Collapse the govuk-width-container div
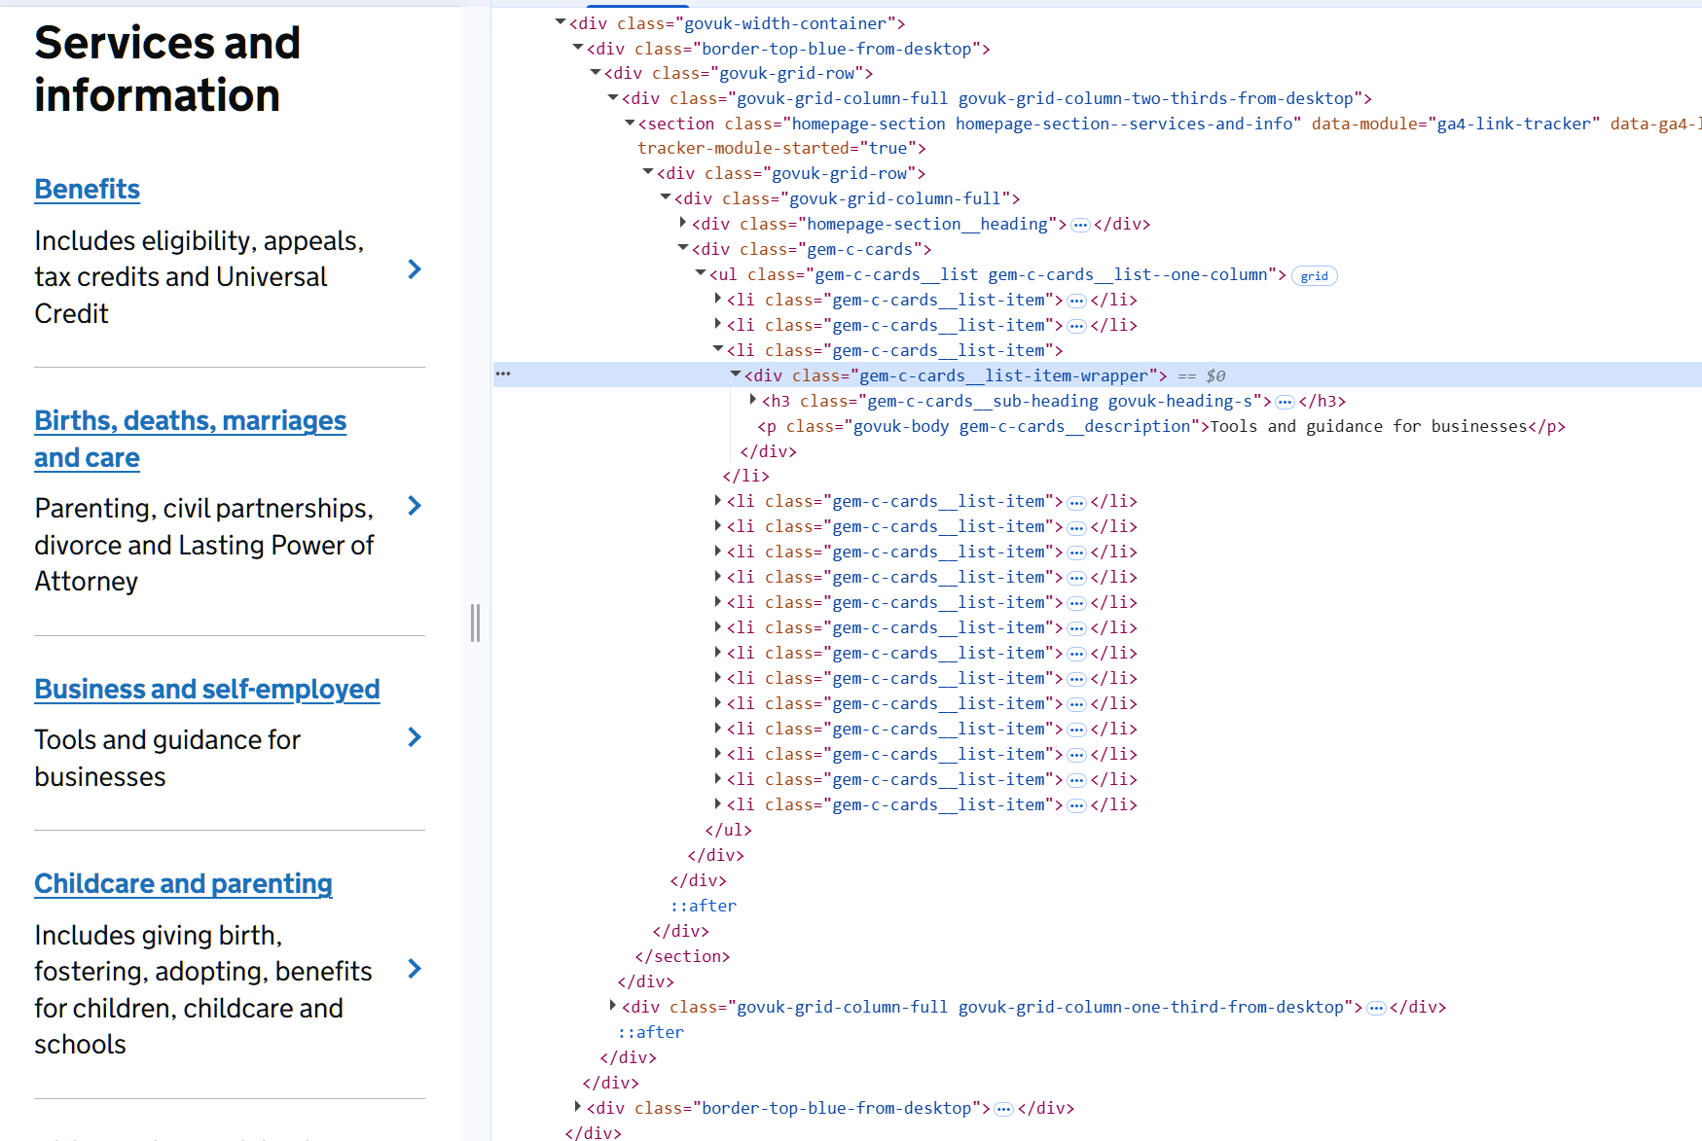This screenshot has width=1702, height=1141. click(x=561, y=22)
